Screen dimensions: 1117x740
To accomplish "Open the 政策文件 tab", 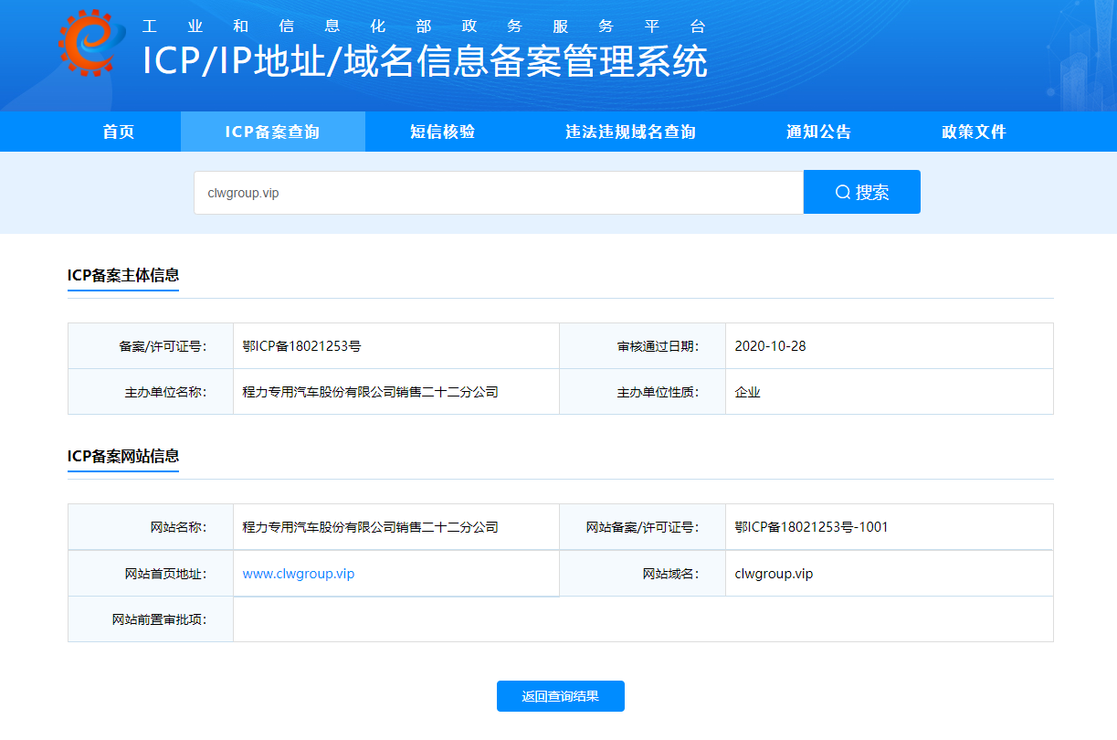I will pos(974,132).
